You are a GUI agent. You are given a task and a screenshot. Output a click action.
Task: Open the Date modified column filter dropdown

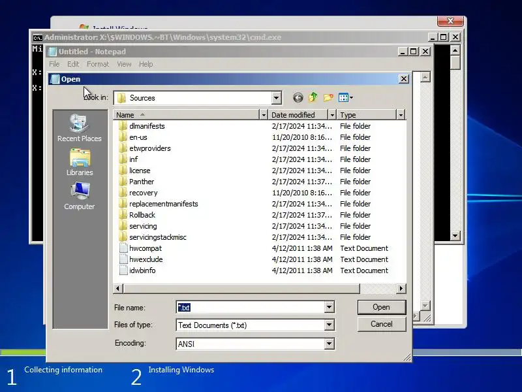coord(332,115)
